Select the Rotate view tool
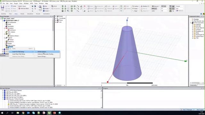Viewport: 205px width, 115px height. (x=46, y=9)
